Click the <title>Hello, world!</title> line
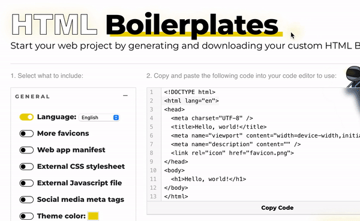Image resolution: width=360 pixels, height=221 pixels. click(218, 127)
